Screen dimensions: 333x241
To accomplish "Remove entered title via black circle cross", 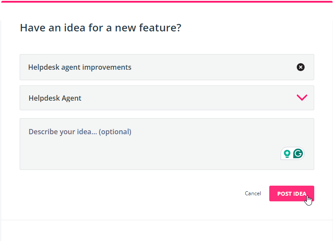I will [301, 67].
